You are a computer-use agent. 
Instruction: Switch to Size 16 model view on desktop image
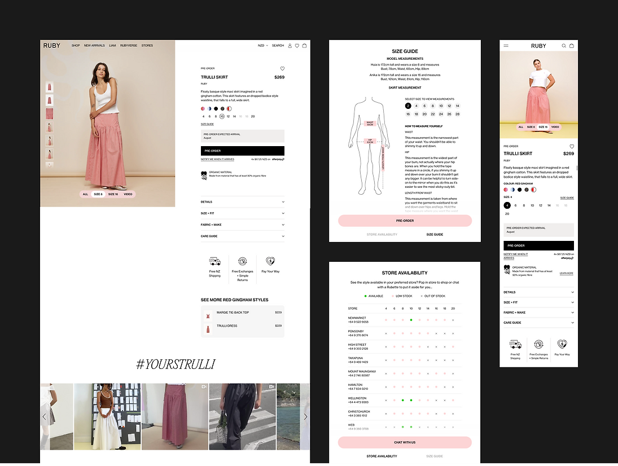click(x=113, y=194)
